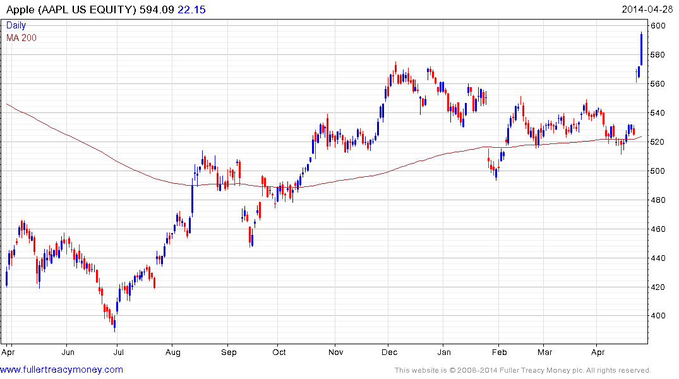
Task: Click the 'Oct' month label on time axis
Action: coord(279,352)
